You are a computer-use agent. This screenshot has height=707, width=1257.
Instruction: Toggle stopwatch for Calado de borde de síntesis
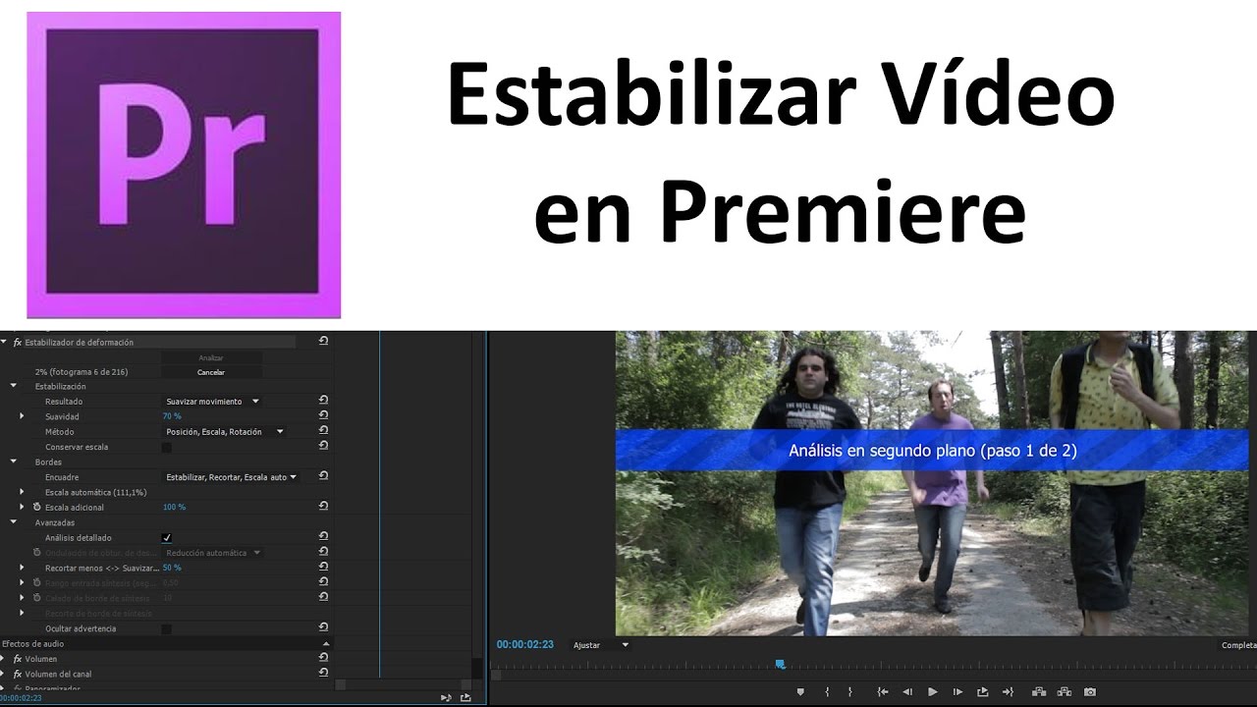(36, 597)
